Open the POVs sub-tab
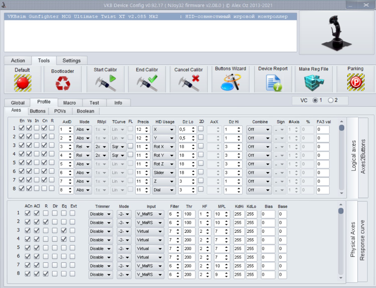The image size is (376, 288). 60,111
